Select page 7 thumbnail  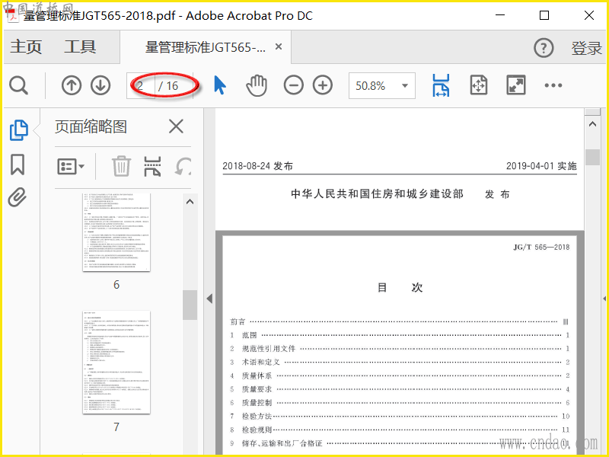[x=116, y=363]
